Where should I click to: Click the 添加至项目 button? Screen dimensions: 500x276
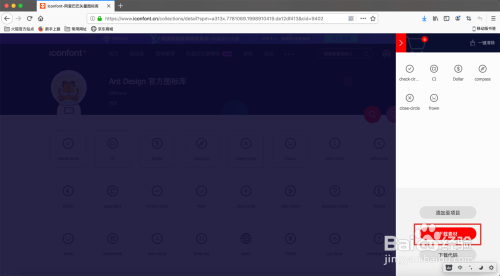(x=447, y=212)
